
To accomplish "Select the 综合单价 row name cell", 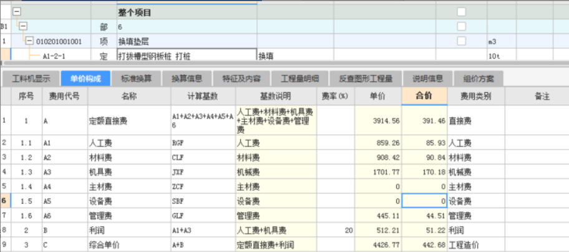I will point(127,245).
